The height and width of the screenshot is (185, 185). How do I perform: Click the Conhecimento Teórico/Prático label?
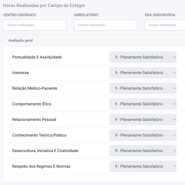click(39, 135)
